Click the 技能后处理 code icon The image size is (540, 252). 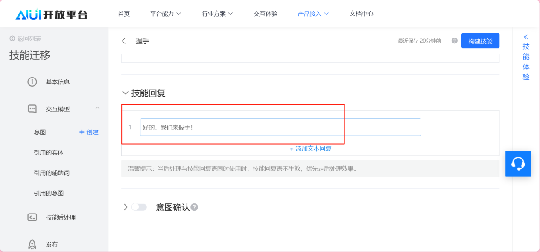click(32, 217)
